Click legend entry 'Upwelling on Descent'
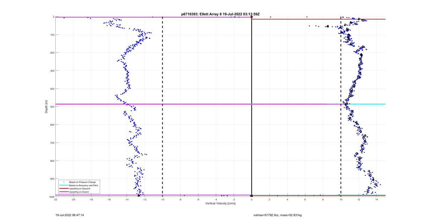 pyautogui.click(x=80, y=189)
